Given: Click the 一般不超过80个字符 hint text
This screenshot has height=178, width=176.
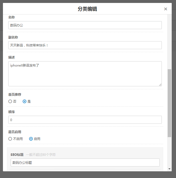Looking at the screenshot, I should pyautogui.click(x=41, y=155).
